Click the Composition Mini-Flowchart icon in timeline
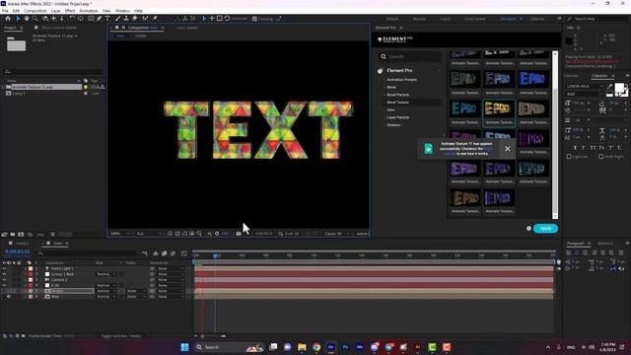Image resolution: width=631 pixels, height=355 pixels. coord(145,253)
